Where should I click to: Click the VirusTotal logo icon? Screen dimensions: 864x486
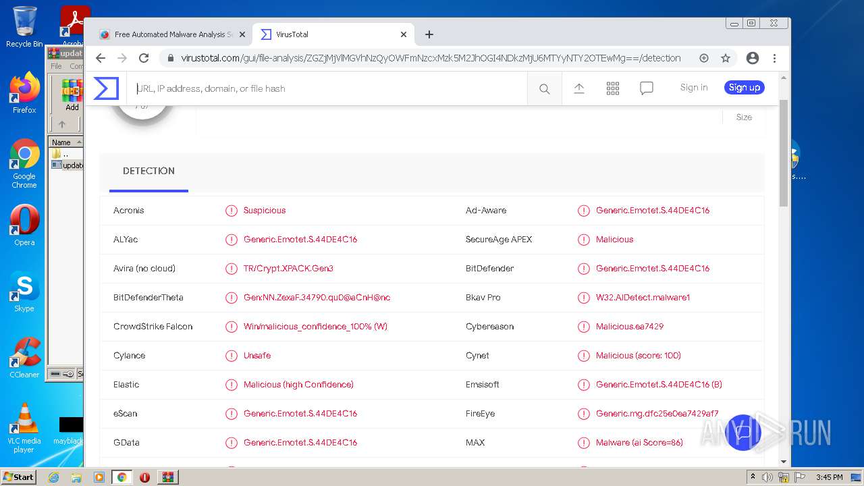pos(106,88)
